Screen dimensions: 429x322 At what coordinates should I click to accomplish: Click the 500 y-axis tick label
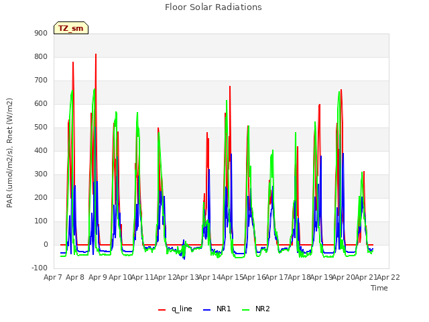tap(41, 127)
